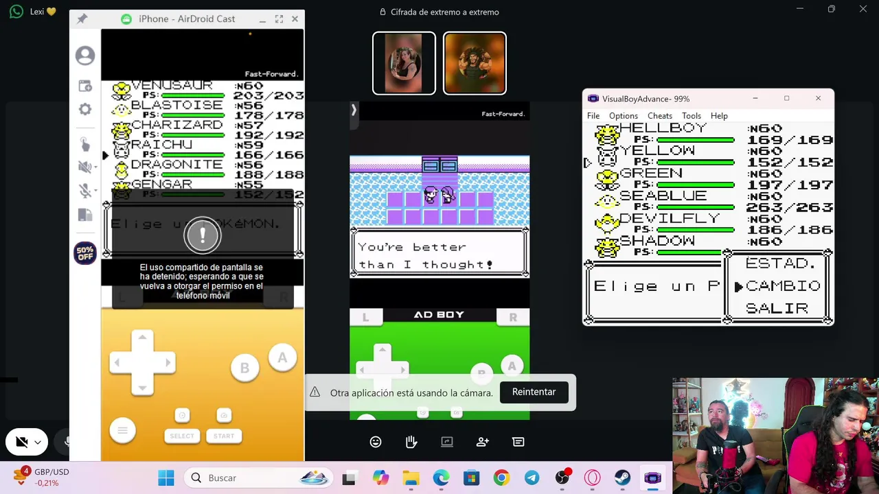The height and width of the screenshot is (494, 879).
Task: Click CAMBIO option in VisualBoyAdvance game
Action: [783, 286]
